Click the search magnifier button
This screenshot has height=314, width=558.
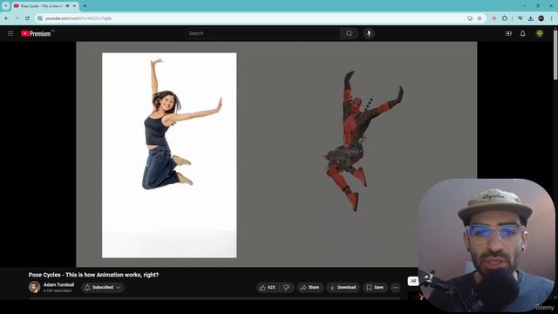349,33
